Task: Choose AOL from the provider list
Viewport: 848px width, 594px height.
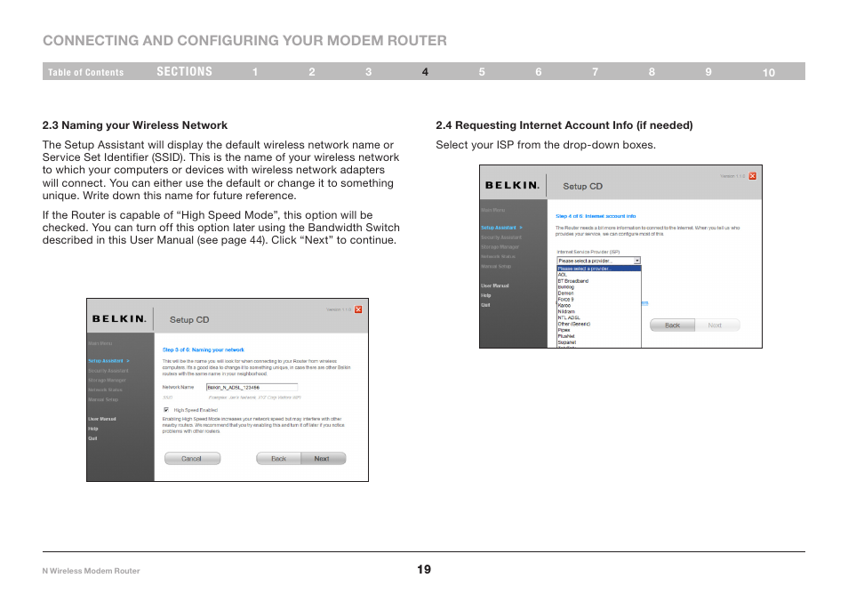Action: [563, 275]
